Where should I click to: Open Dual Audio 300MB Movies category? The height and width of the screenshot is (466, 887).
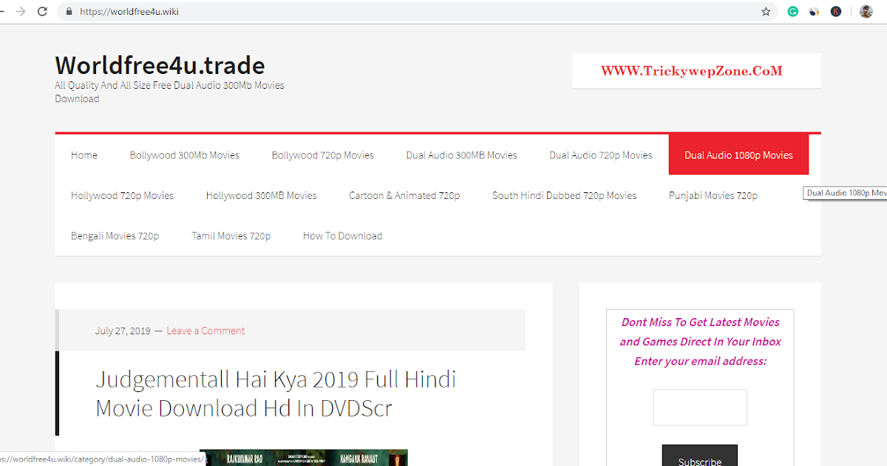click(461, 155)
